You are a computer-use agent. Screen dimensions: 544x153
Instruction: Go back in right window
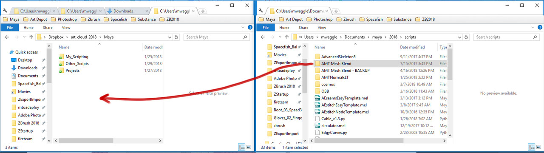263,37
